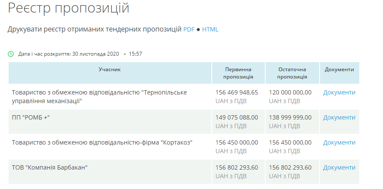Open the PDF version of the register
This screenshot has width=383, height=189.
coord(189,29)
